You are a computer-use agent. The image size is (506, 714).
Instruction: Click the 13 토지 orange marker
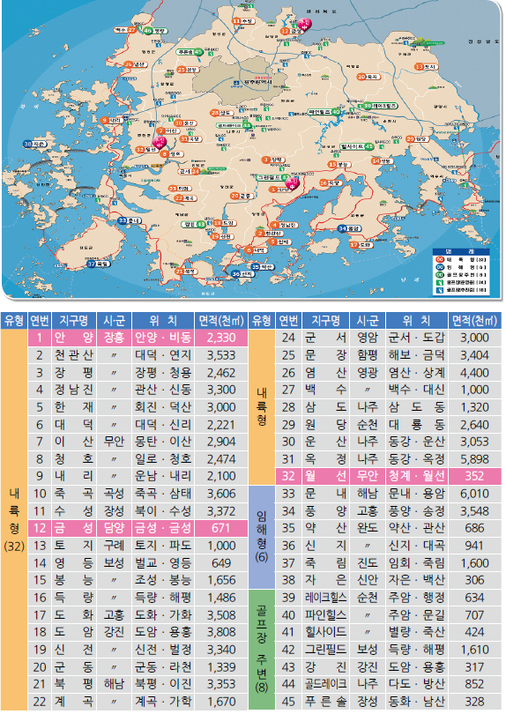[x=426, y=67]
